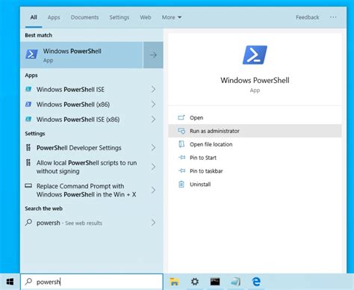Click PowerShell icon in Best match result
The image size is (354, 290).
click(x=31, y=55)
